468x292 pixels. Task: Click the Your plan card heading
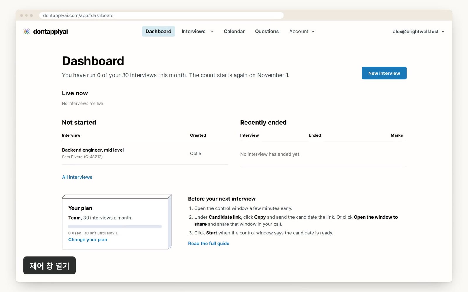80,208
